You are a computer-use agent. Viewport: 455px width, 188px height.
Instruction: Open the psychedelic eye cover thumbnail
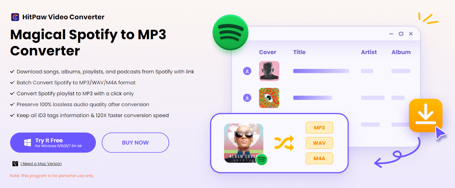[x=269, y=98]
